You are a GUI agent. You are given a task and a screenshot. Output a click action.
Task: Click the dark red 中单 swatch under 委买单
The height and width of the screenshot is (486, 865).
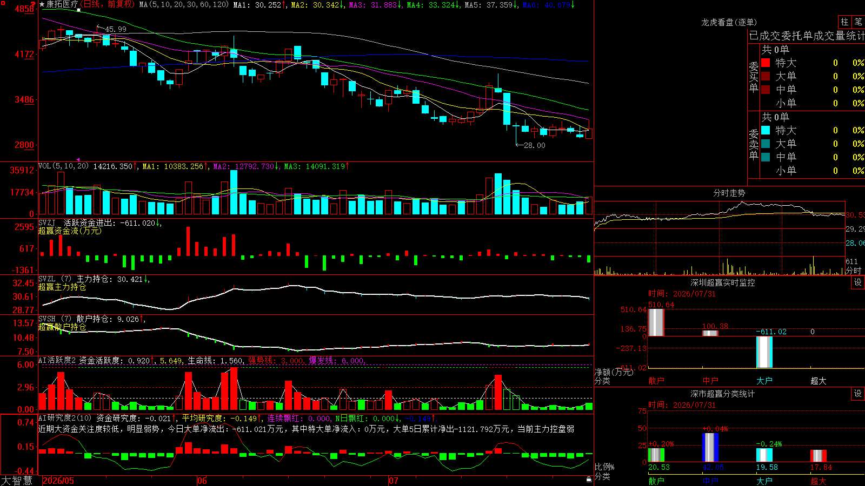766,90
